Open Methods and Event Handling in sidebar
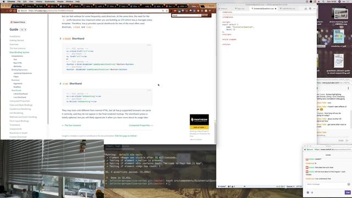The width and height of the screenshot is (352, 198). [x=23, y=117]
